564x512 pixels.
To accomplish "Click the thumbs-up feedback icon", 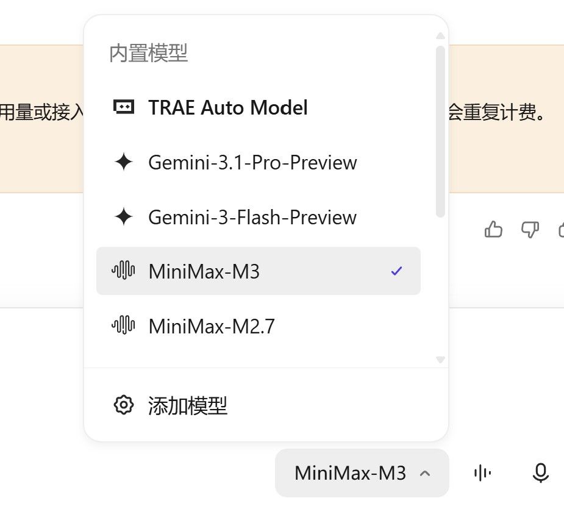I will pyautogui.click(x=493, y=229).
